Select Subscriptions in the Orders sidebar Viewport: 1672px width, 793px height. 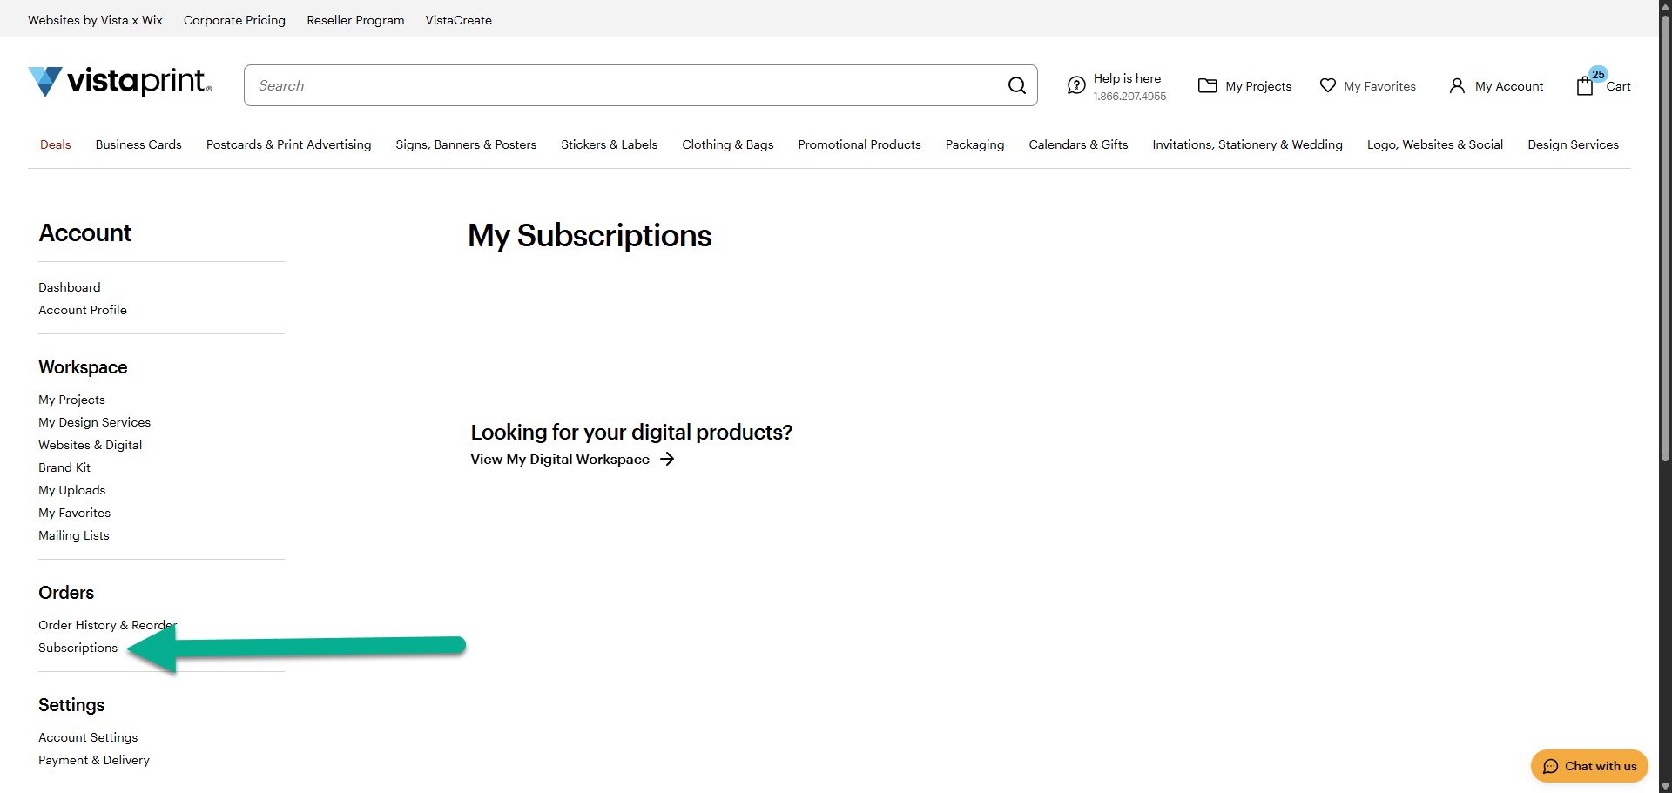78,648
